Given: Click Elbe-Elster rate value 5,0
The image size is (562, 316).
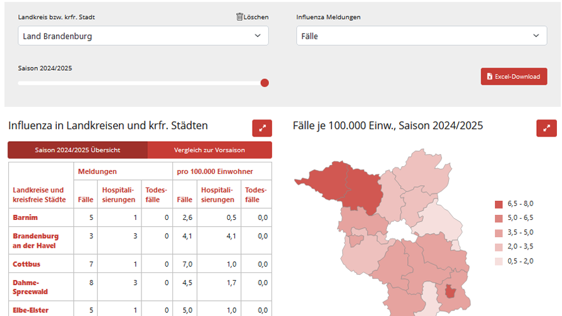Looking at the screenshot, I should 187,310.
